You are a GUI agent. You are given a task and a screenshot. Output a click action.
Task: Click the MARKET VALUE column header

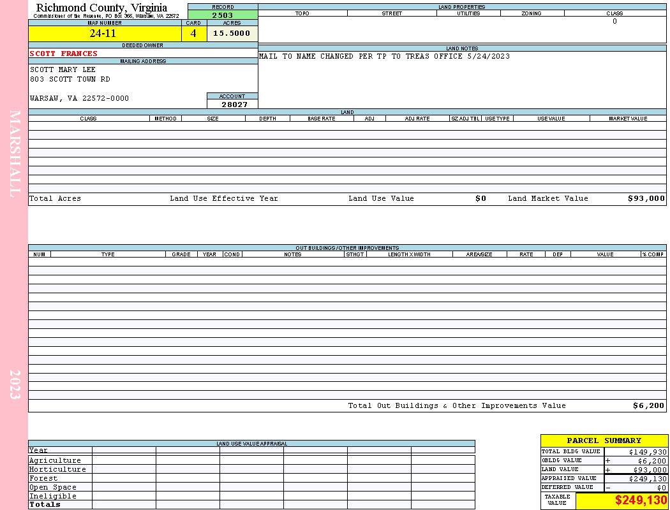click(x=628, y=118)
